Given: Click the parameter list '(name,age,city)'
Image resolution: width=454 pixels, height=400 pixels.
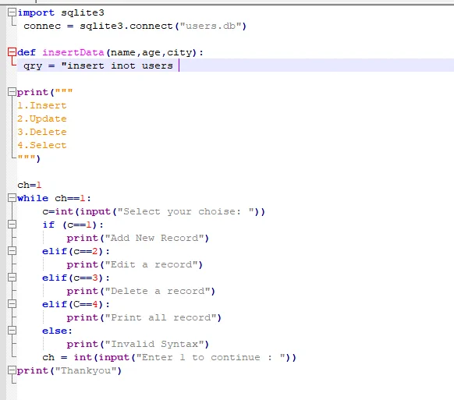Looking at the screenshot, I should coord(151,53).
